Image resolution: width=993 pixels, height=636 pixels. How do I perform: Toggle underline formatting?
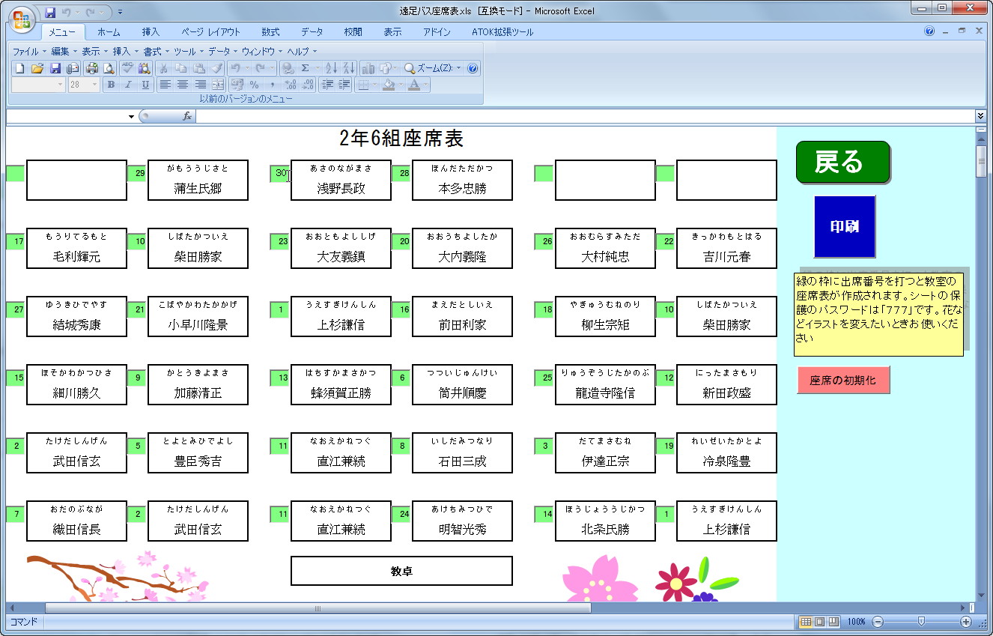[145, 84]
